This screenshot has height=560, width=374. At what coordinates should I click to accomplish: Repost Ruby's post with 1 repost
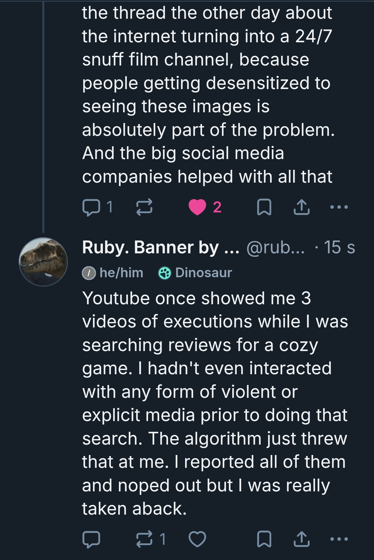coord(144,539)
